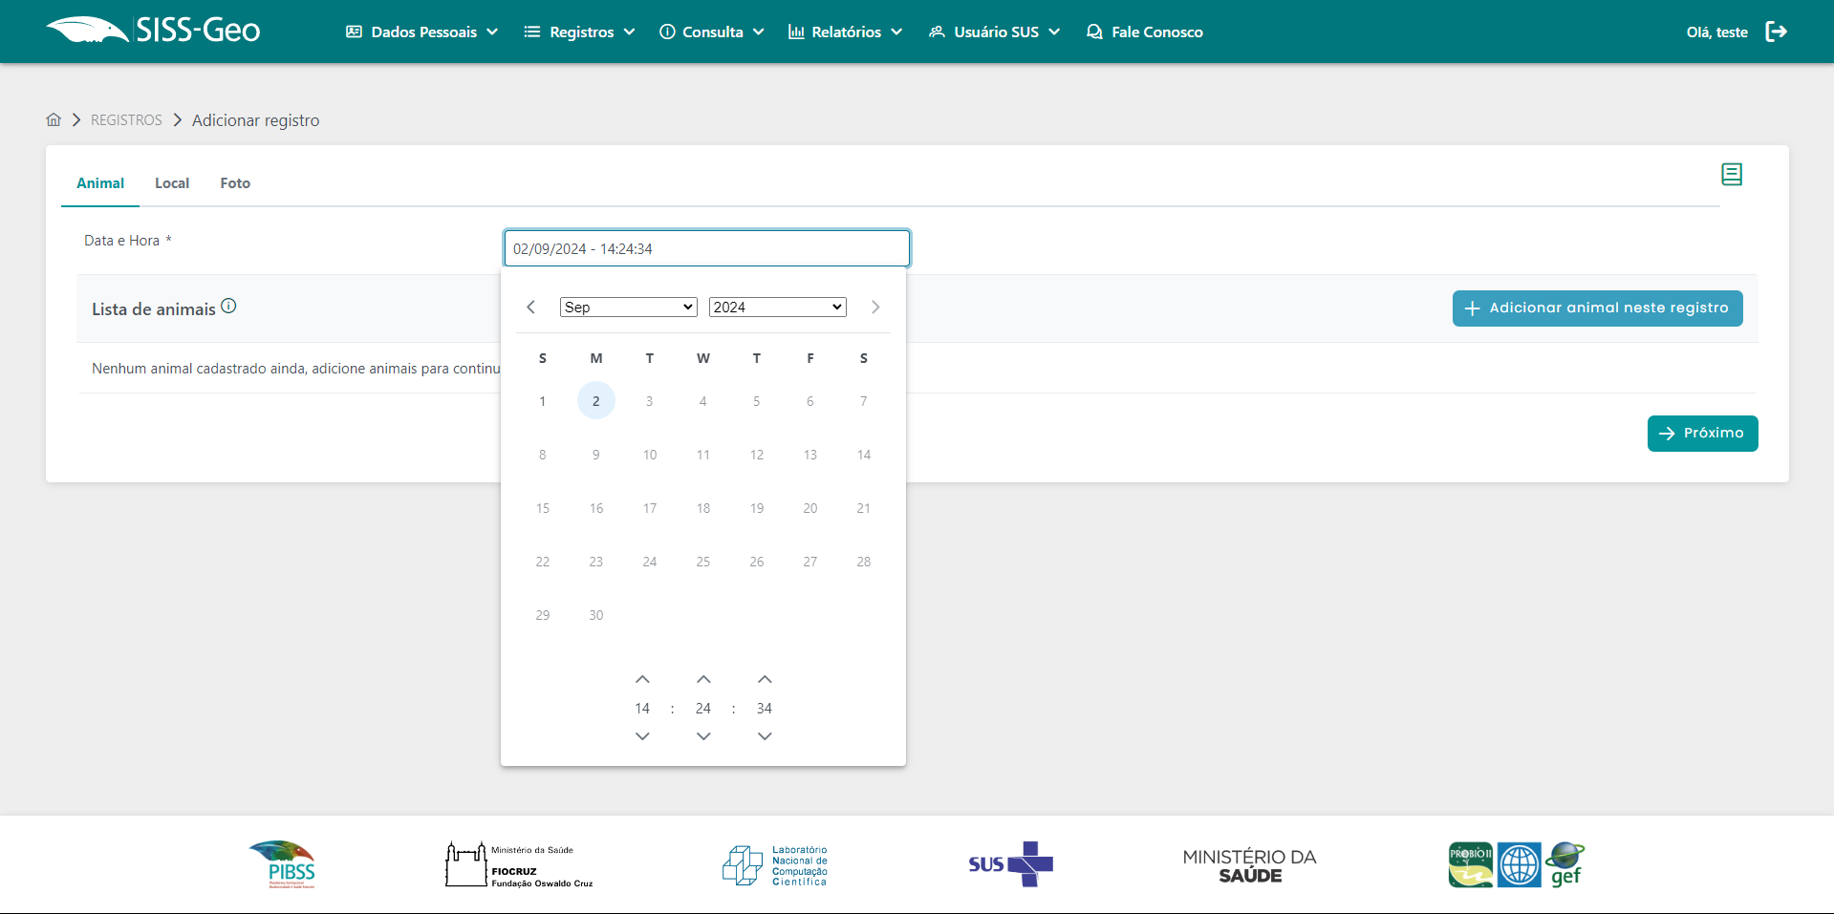Open the month dropdown showing Sep
Image resolution: width=1834 pixels, height=914 pixels.
[x=629, y=307]
